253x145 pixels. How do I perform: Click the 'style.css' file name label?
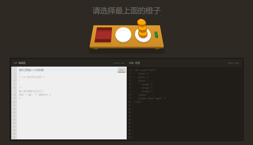click(x=119, y=63)
